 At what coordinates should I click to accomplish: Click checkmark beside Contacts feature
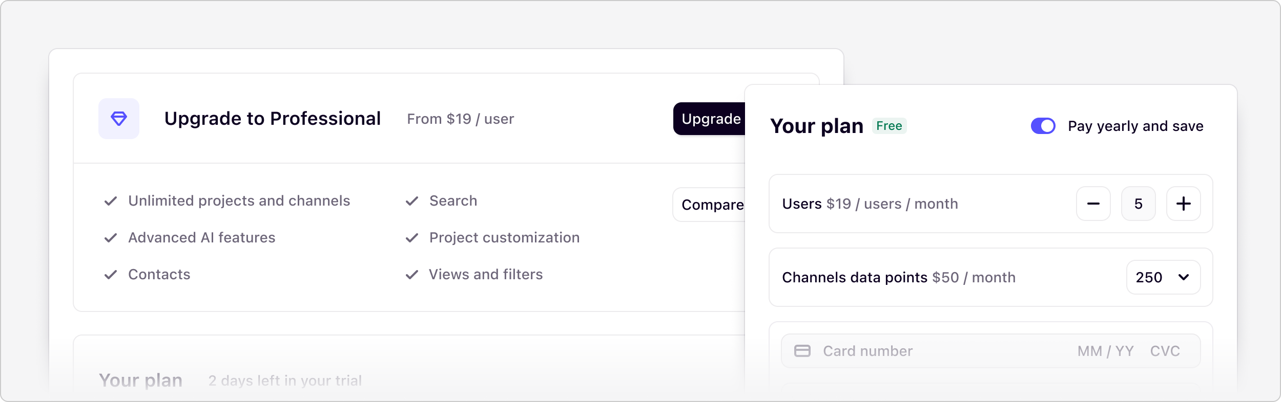[x=111, y=275]
